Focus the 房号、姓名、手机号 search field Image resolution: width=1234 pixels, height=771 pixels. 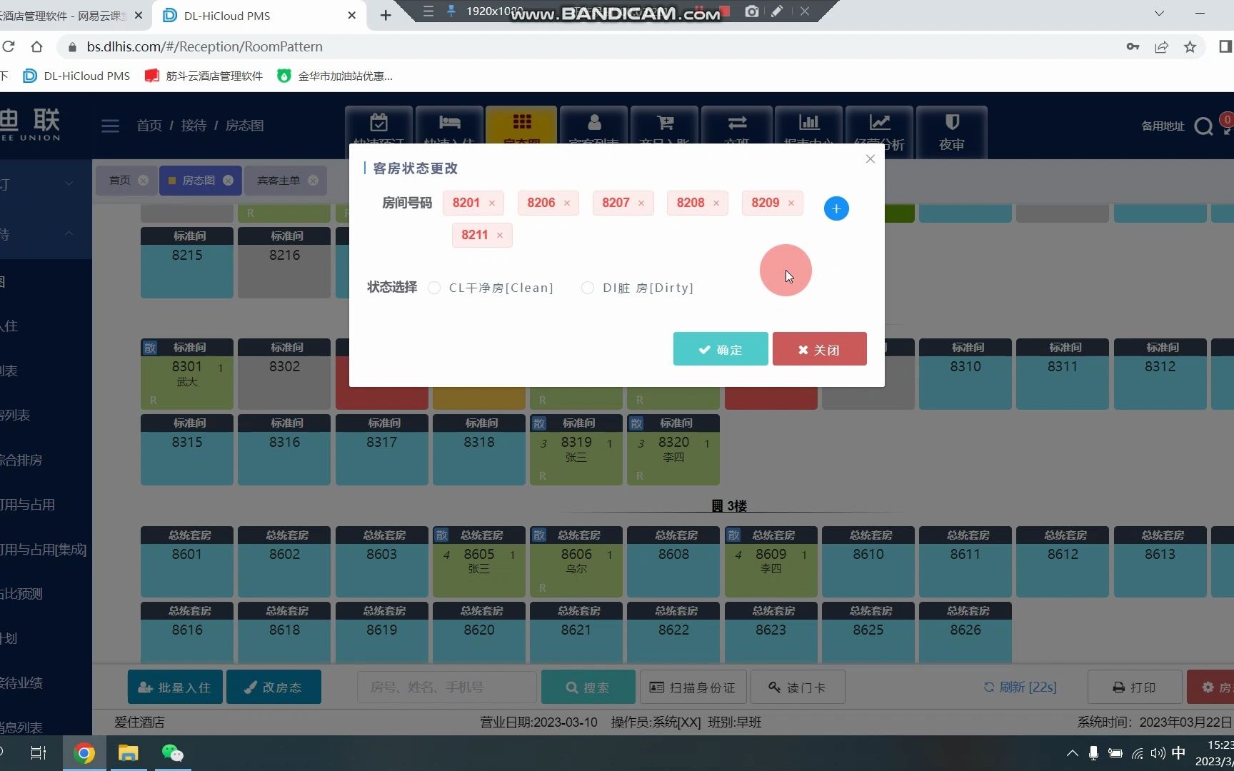pos(446,687)
